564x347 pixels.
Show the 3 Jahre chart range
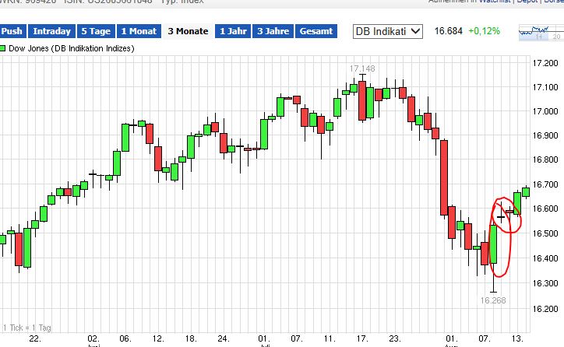(x=273, y=31)
